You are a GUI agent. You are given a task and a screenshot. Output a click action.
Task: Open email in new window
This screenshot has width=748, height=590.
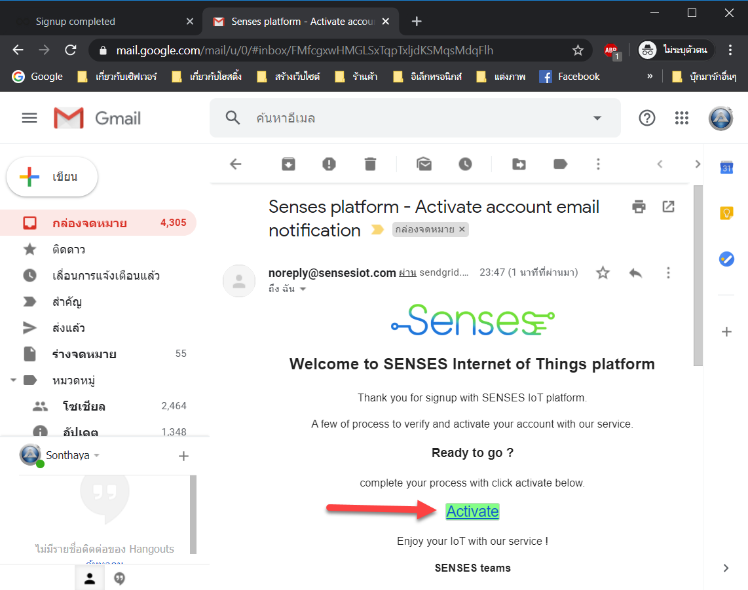(668, 206)
